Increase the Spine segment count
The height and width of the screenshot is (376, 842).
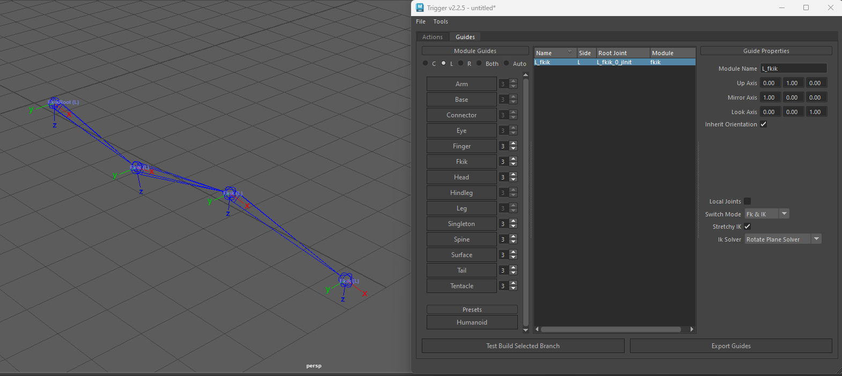coord(514,237)
